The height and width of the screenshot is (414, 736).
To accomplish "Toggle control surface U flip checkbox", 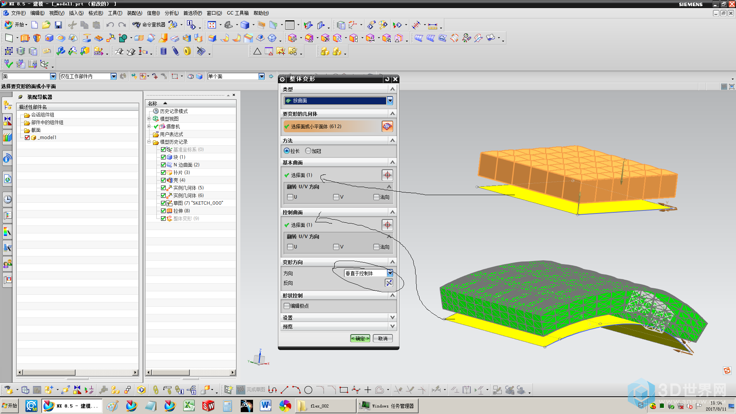I will pos(290,247).
